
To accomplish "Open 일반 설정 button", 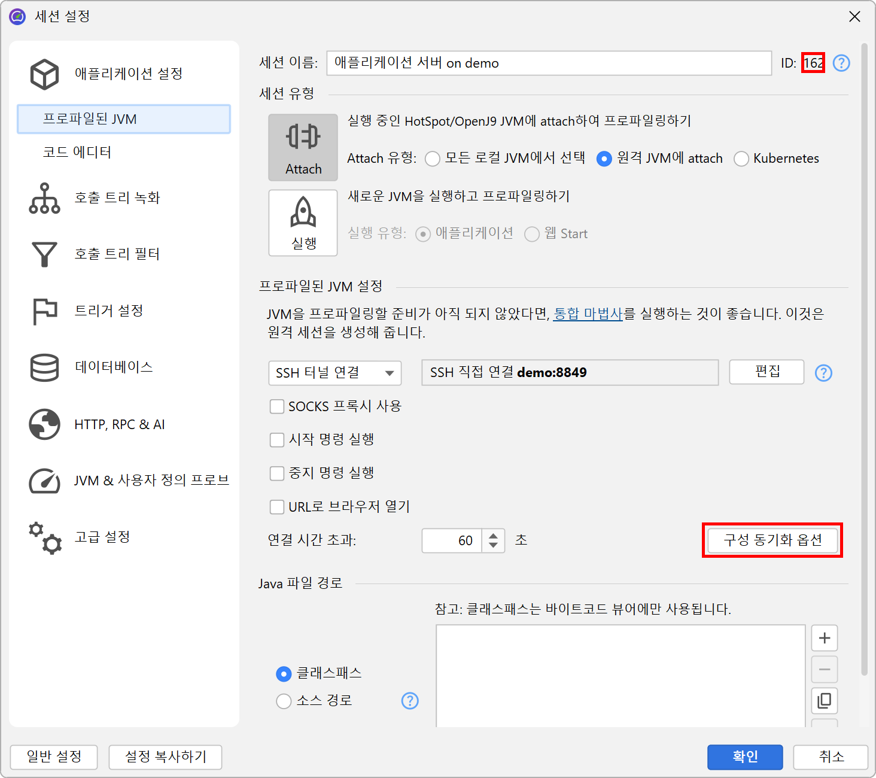I will click(54, 757).
